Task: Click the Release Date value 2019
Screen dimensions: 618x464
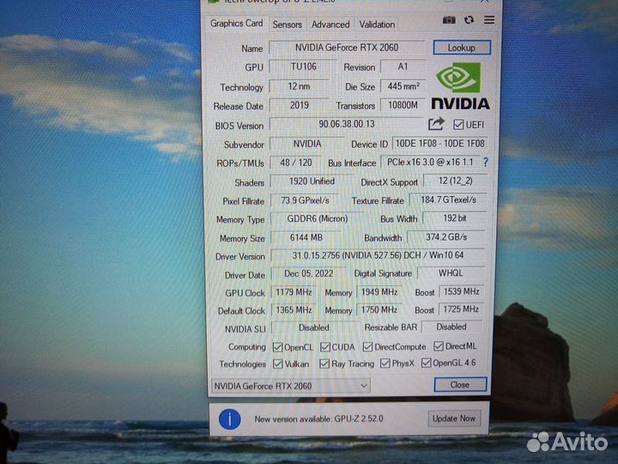Action: [x=300, y=106]
